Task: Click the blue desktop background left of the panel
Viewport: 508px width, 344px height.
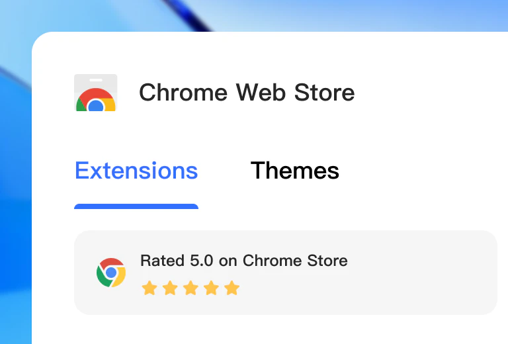Action: point(15,198)
